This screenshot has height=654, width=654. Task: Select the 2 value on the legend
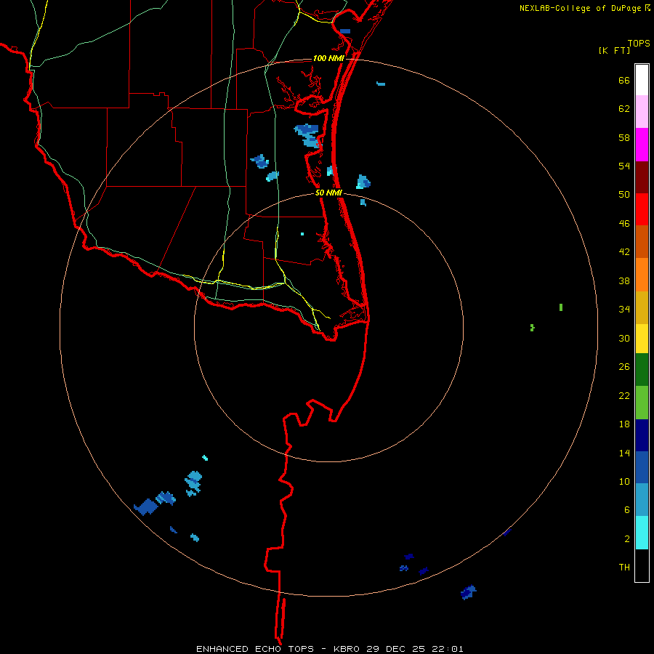click(x=627, y=539)
